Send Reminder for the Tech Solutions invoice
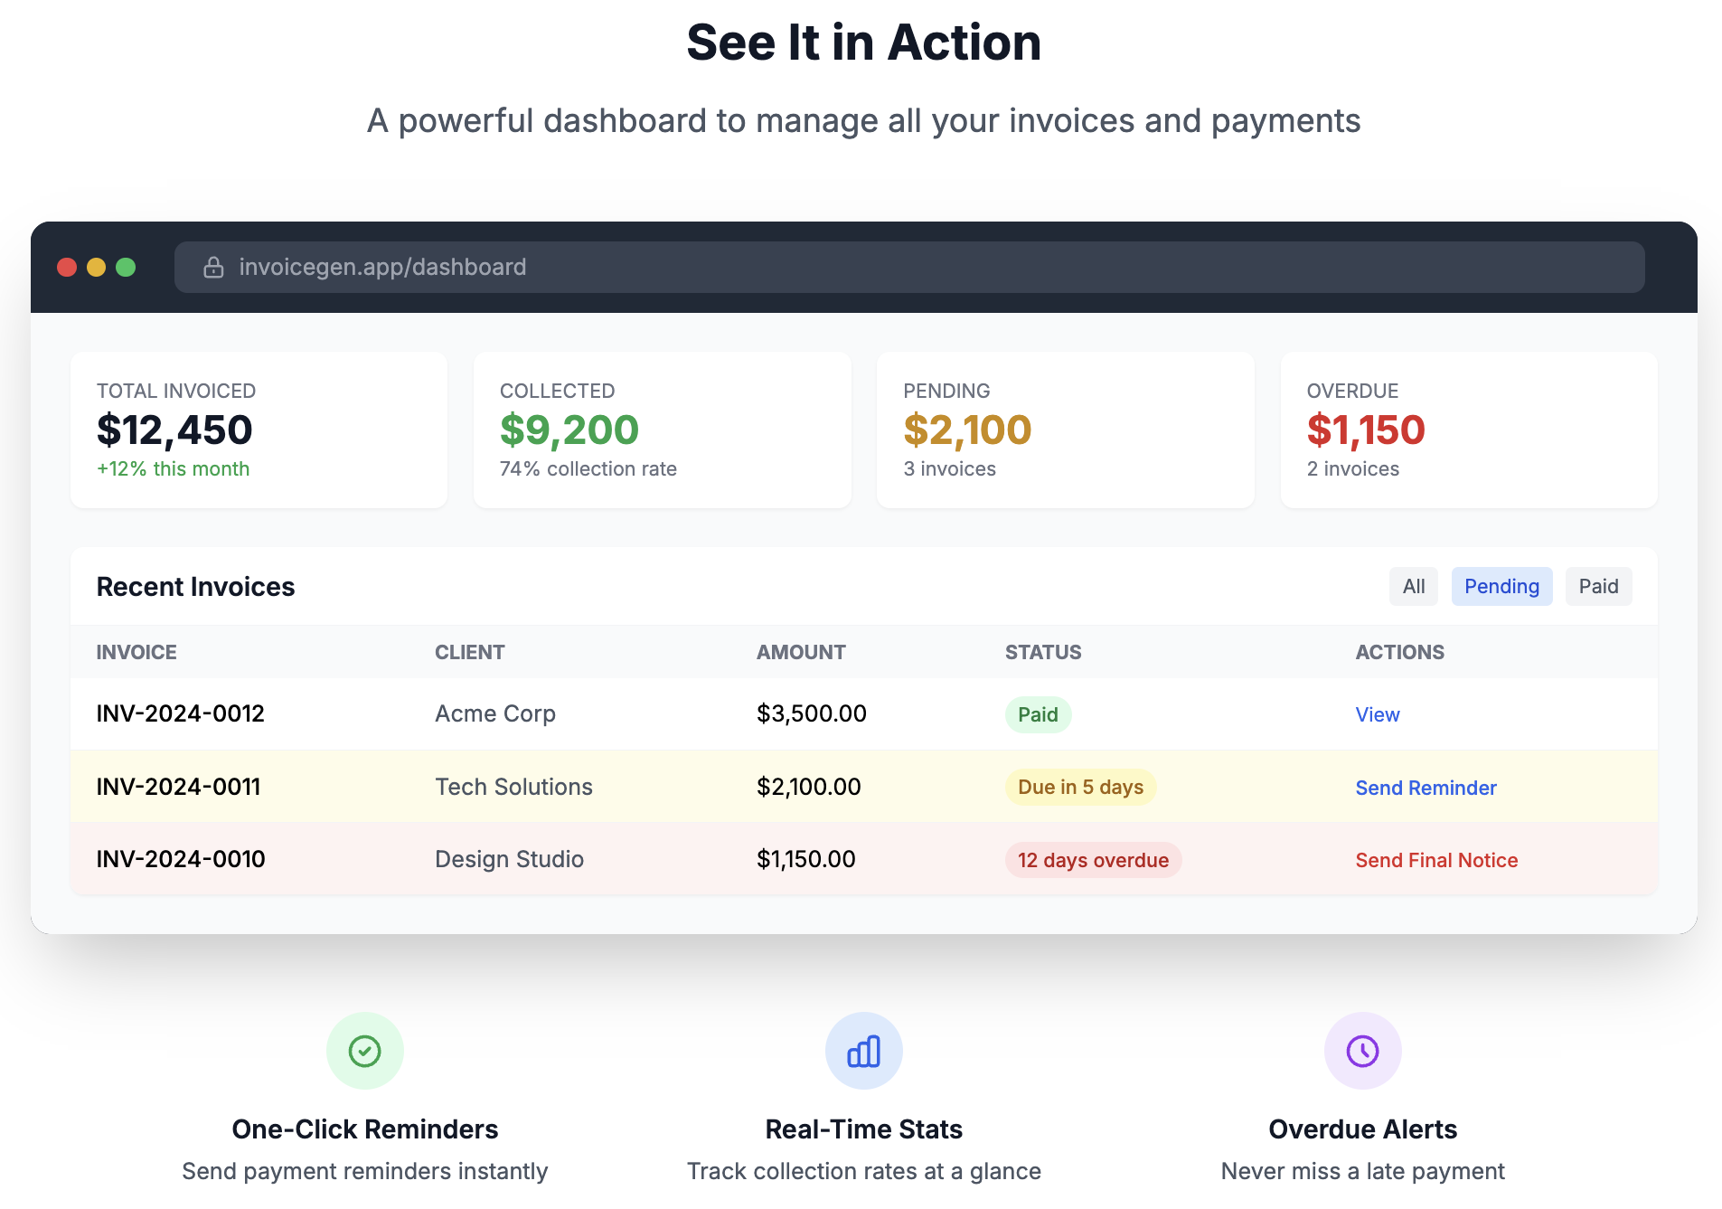1722x1209 pixels. [1426, 787]
